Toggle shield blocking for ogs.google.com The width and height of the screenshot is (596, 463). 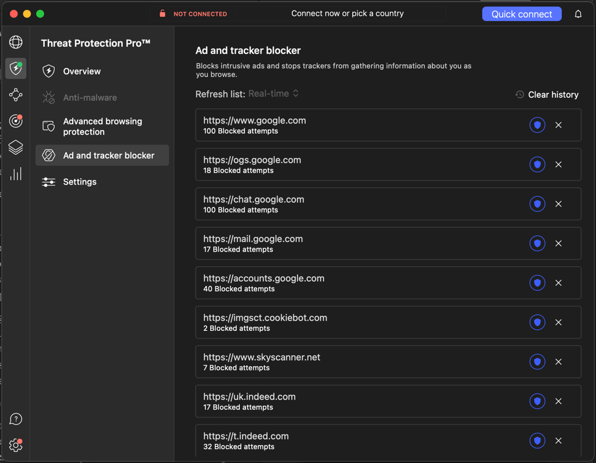pos(537,164)
